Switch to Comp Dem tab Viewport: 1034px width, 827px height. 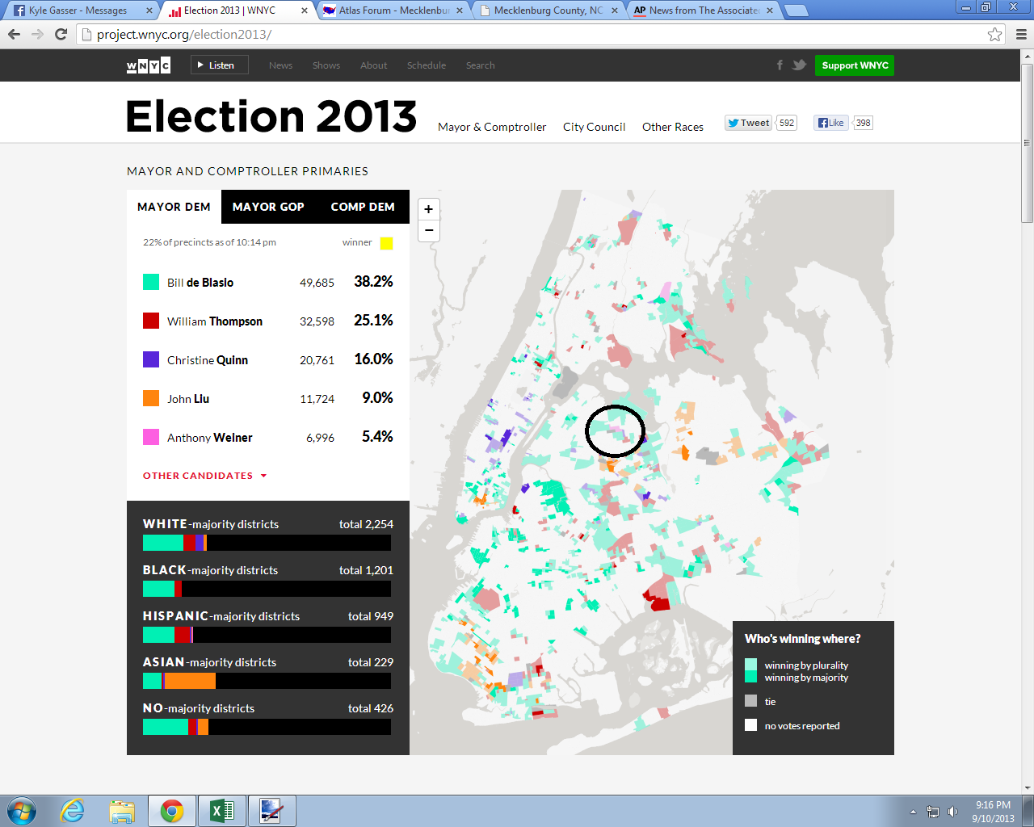(363, 207)
